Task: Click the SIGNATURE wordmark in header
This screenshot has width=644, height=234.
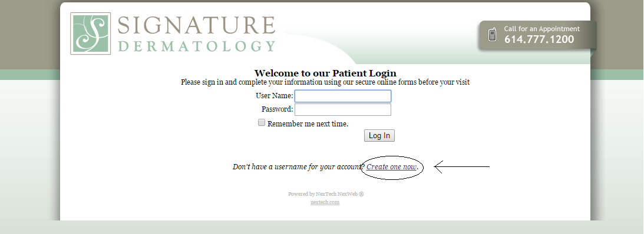Action: [x=196, y=25]
